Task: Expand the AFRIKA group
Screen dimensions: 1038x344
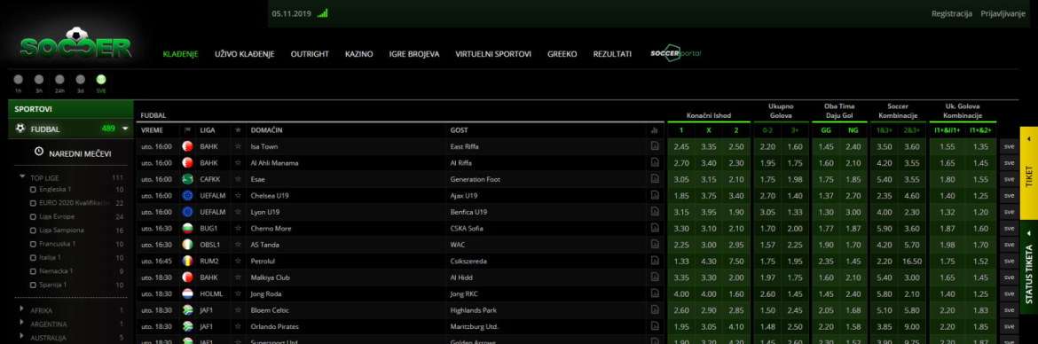Action: point(22,309)
